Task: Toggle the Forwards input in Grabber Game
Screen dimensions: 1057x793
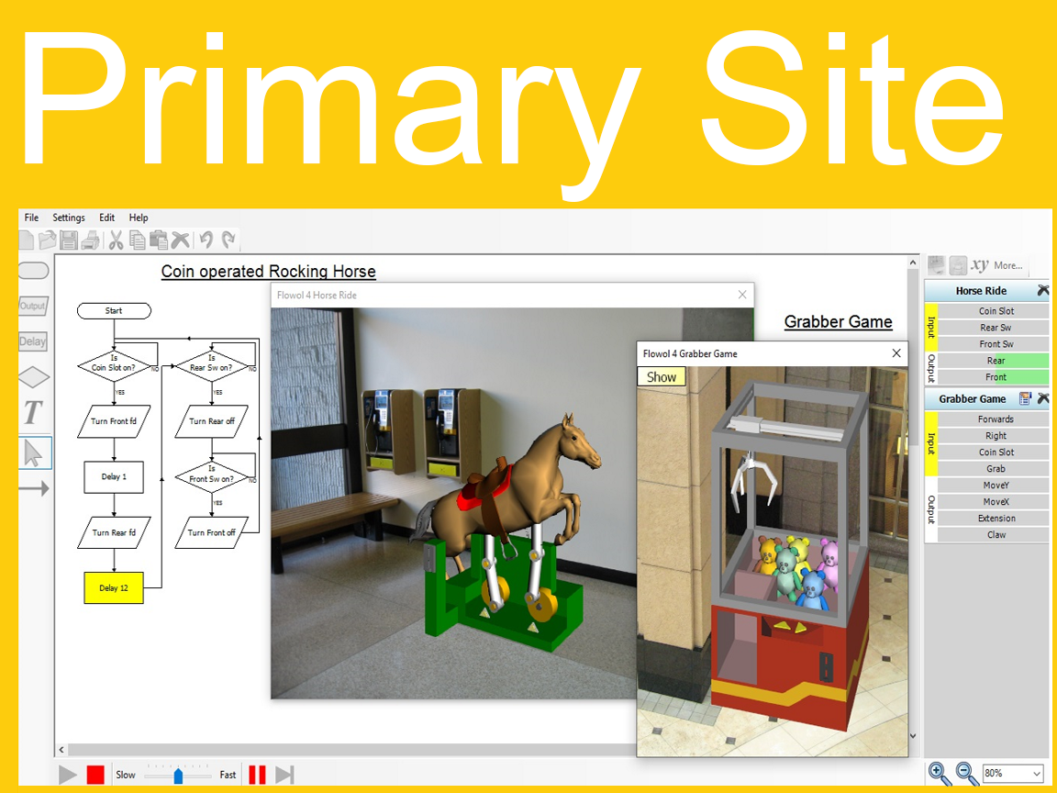Action: [996, 419]
